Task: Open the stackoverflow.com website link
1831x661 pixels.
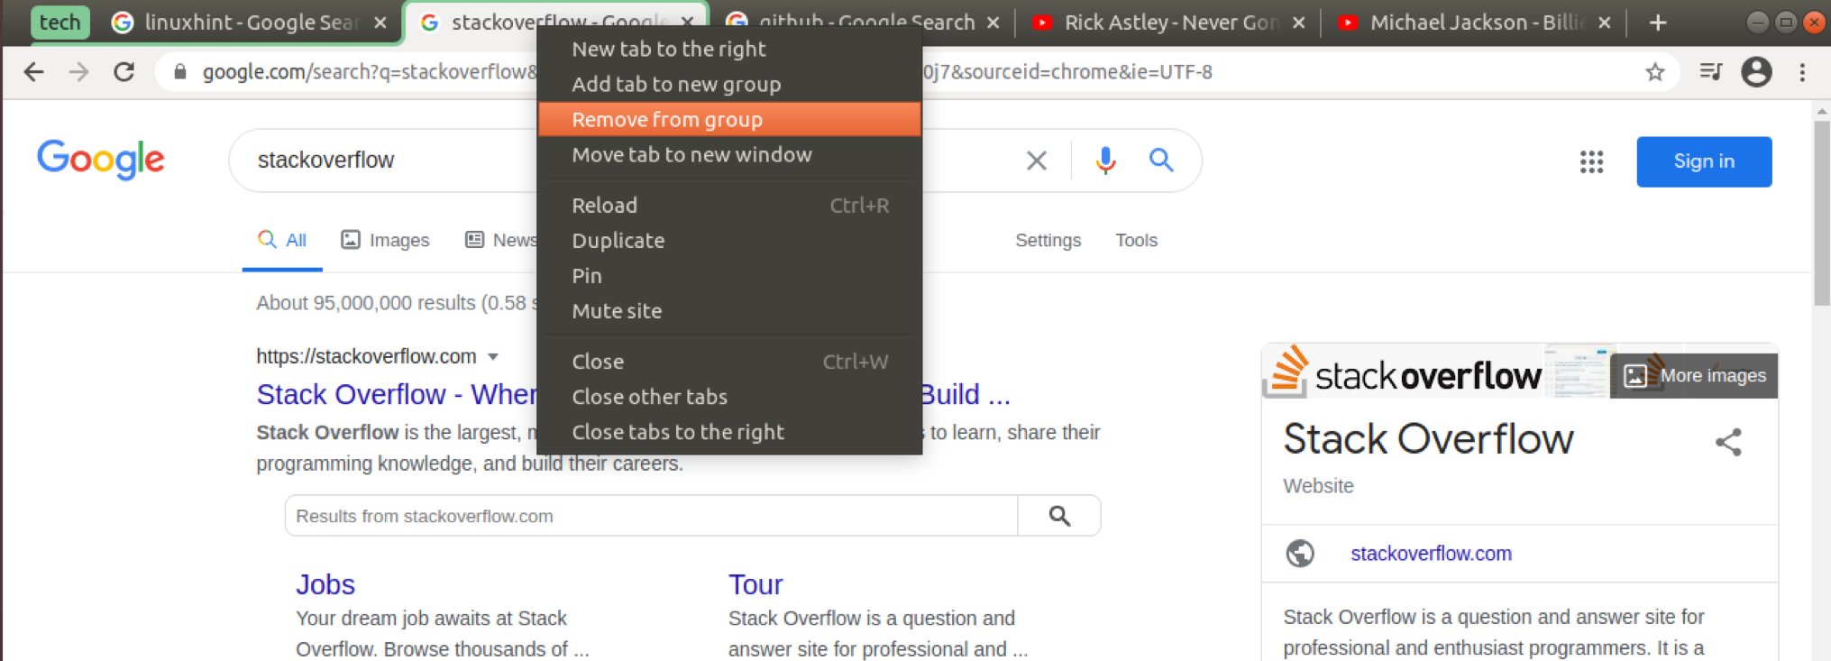Action: (x=1431, y=554)
